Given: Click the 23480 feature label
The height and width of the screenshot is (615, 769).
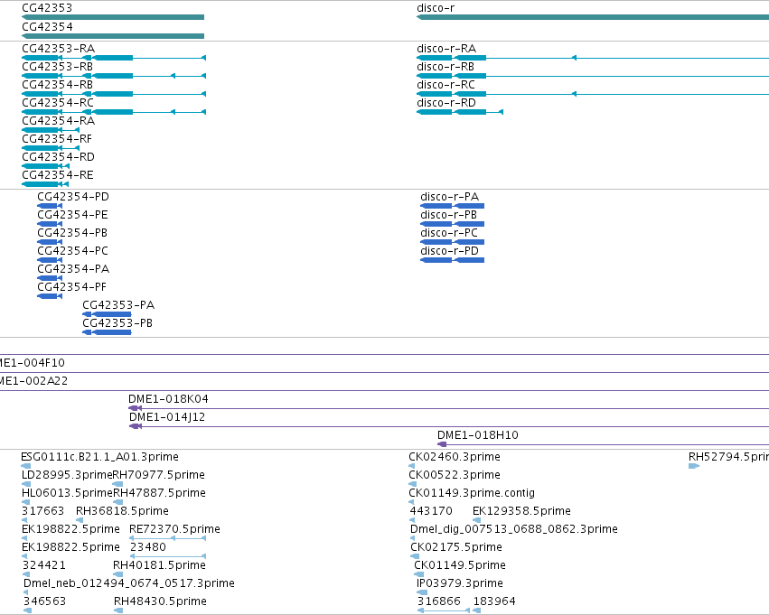Looking at the screenshot, I should coord(148,547).
